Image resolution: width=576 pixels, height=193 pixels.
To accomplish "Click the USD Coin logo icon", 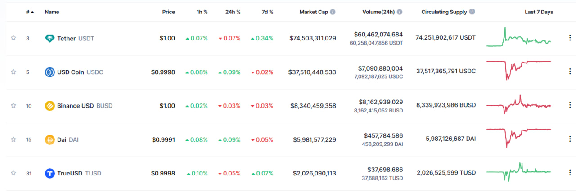I will point(50,72).
